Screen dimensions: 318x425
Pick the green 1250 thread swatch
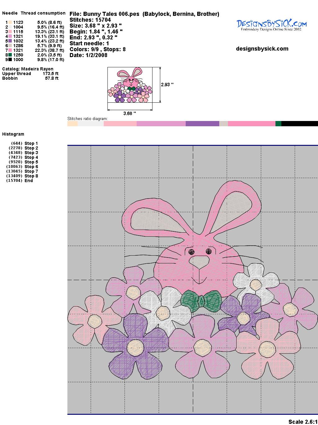10,55
